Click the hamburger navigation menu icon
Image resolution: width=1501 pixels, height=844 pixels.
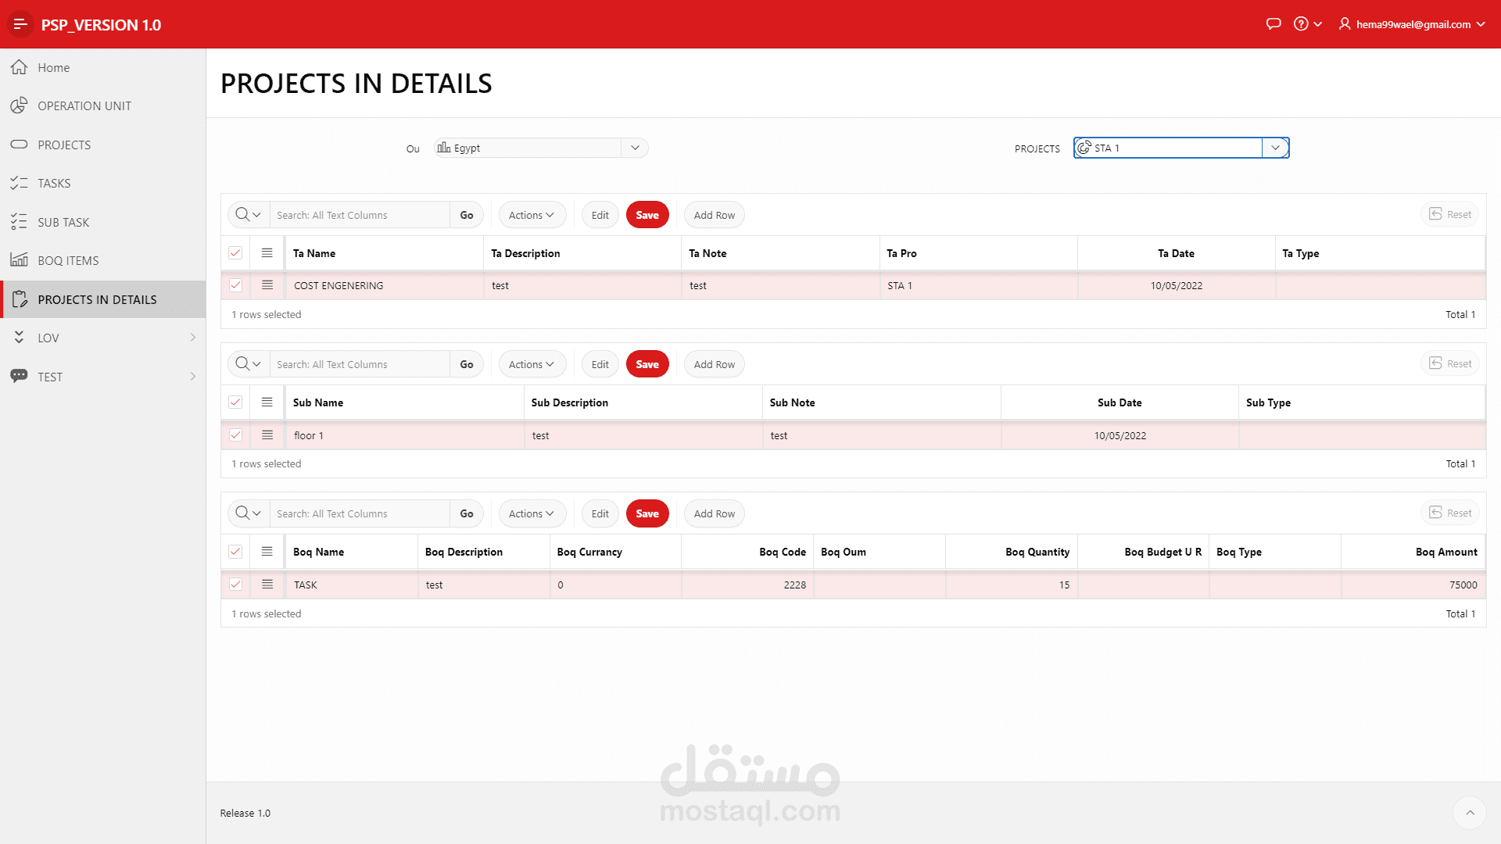20,24
